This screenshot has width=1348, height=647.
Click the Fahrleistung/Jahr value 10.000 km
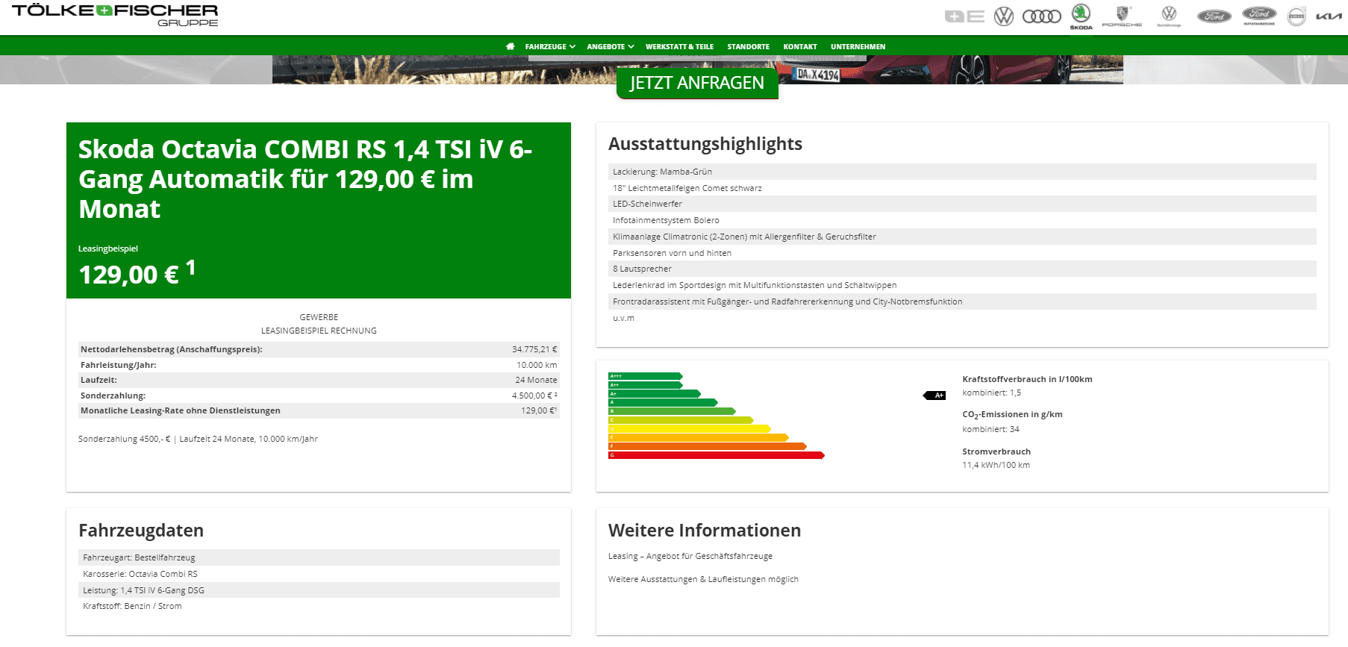click(x=537, y=365)
